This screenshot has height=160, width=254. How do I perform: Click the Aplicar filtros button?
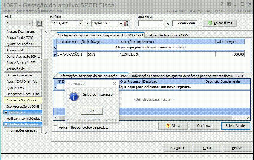(220, 23)
